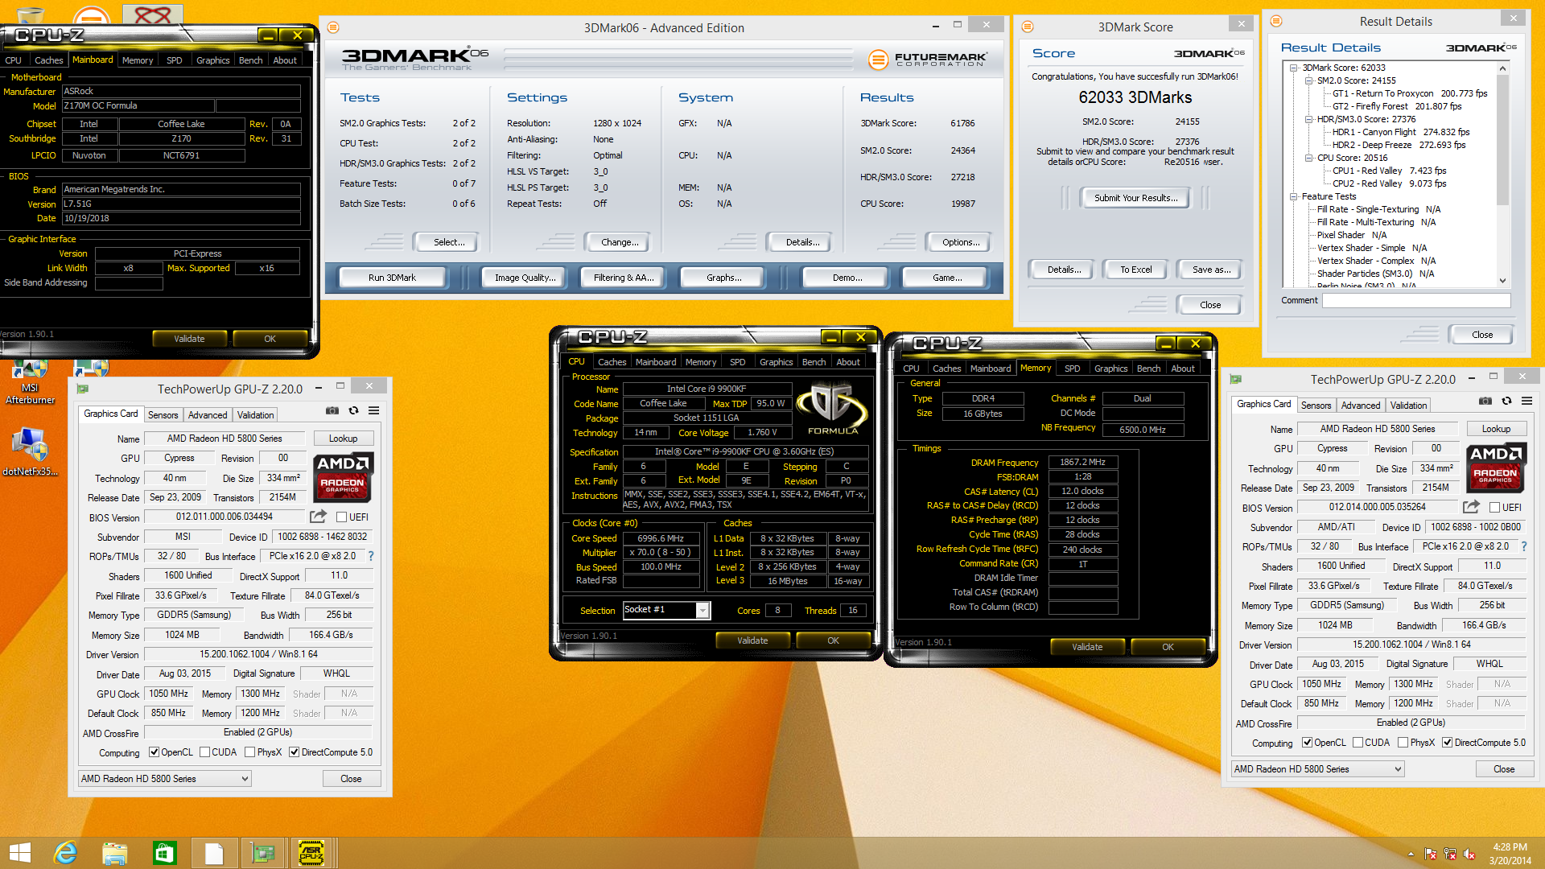Image resolution: width=1545 pixels, height=869 pixels.
Task: Click To Excel button in 3DMark Score
Action: 1135,270
